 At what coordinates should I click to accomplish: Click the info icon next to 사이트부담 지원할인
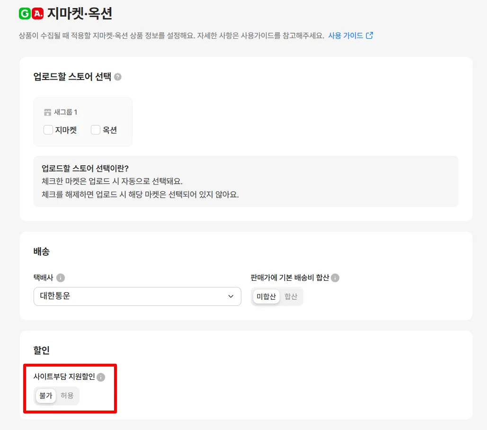101,377
